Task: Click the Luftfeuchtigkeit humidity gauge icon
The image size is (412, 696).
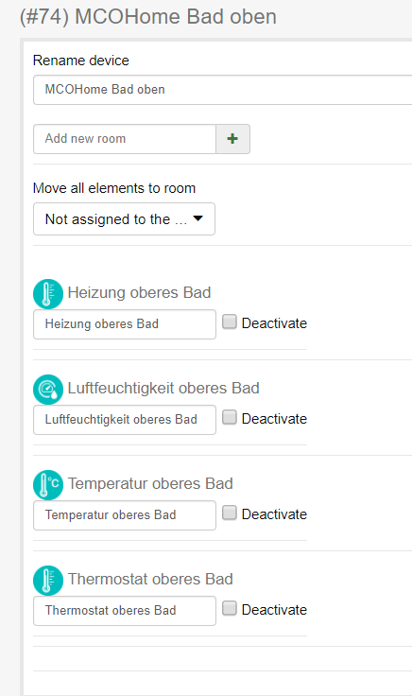Action: (48, 390)
